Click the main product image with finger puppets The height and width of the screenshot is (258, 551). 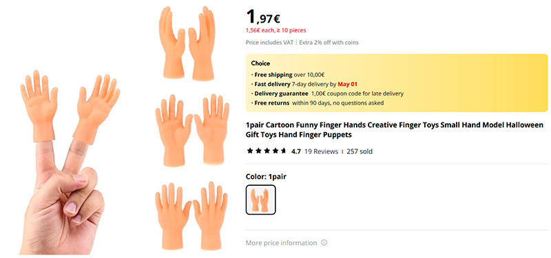coord(68,162)
